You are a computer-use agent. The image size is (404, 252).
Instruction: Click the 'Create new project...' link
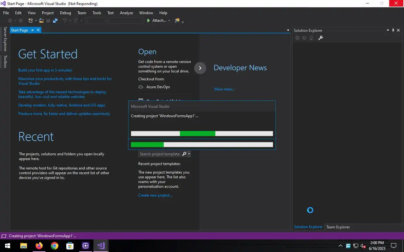pos(155,195)
